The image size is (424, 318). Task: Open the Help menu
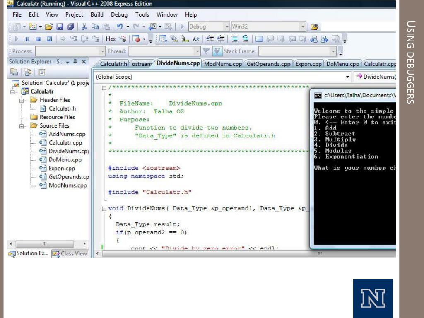click(x=191, y=14)
